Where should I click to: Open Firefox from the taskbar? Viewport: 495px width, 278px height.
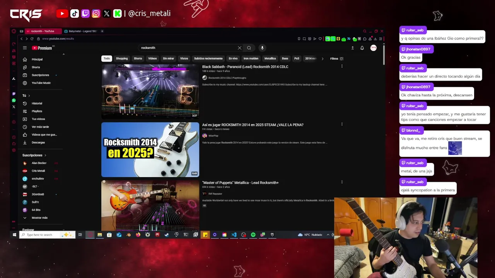[x=138, y=235]
